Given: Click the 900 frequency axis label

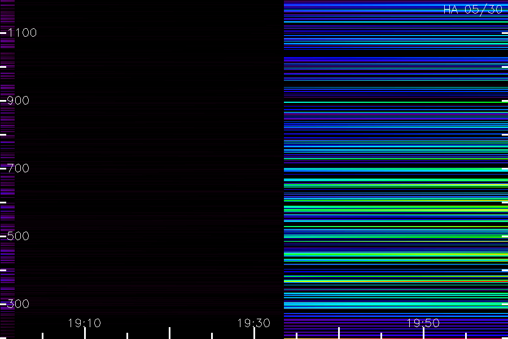Looking at the screenshot, I should [x=18, y=101].
